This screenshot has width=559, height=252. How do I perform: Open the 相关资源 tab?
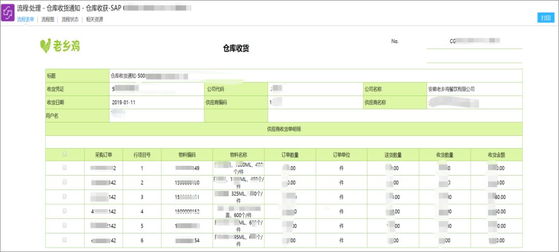[95, 20]
